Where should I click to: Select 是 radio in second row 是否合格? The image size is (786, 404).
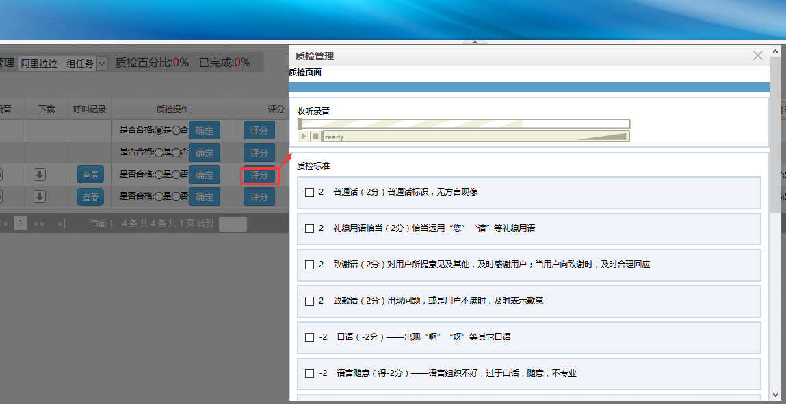click(159, 152)
